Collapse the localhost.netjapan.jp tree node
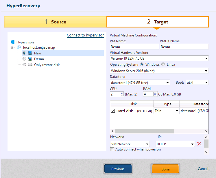216x178 pixels. click(12, 47)
